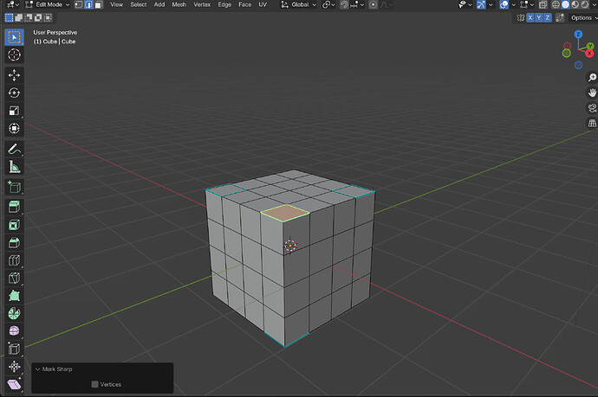
Task: Open the Options dropdown
Action: (582, 18)
